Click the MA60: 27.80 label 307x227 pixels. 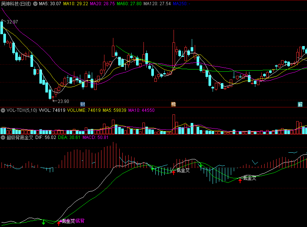[129, 4]
